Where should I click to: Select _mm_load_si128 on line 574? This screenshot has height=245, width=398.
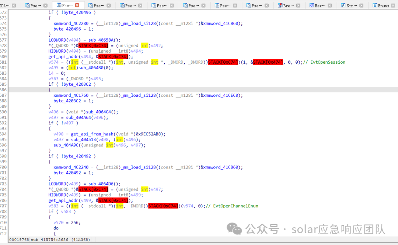point(138,23)
